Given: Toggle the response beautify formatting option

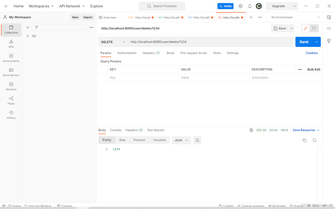Looking at the screenshot, I should pyautogui.click(x=197, y=140).
